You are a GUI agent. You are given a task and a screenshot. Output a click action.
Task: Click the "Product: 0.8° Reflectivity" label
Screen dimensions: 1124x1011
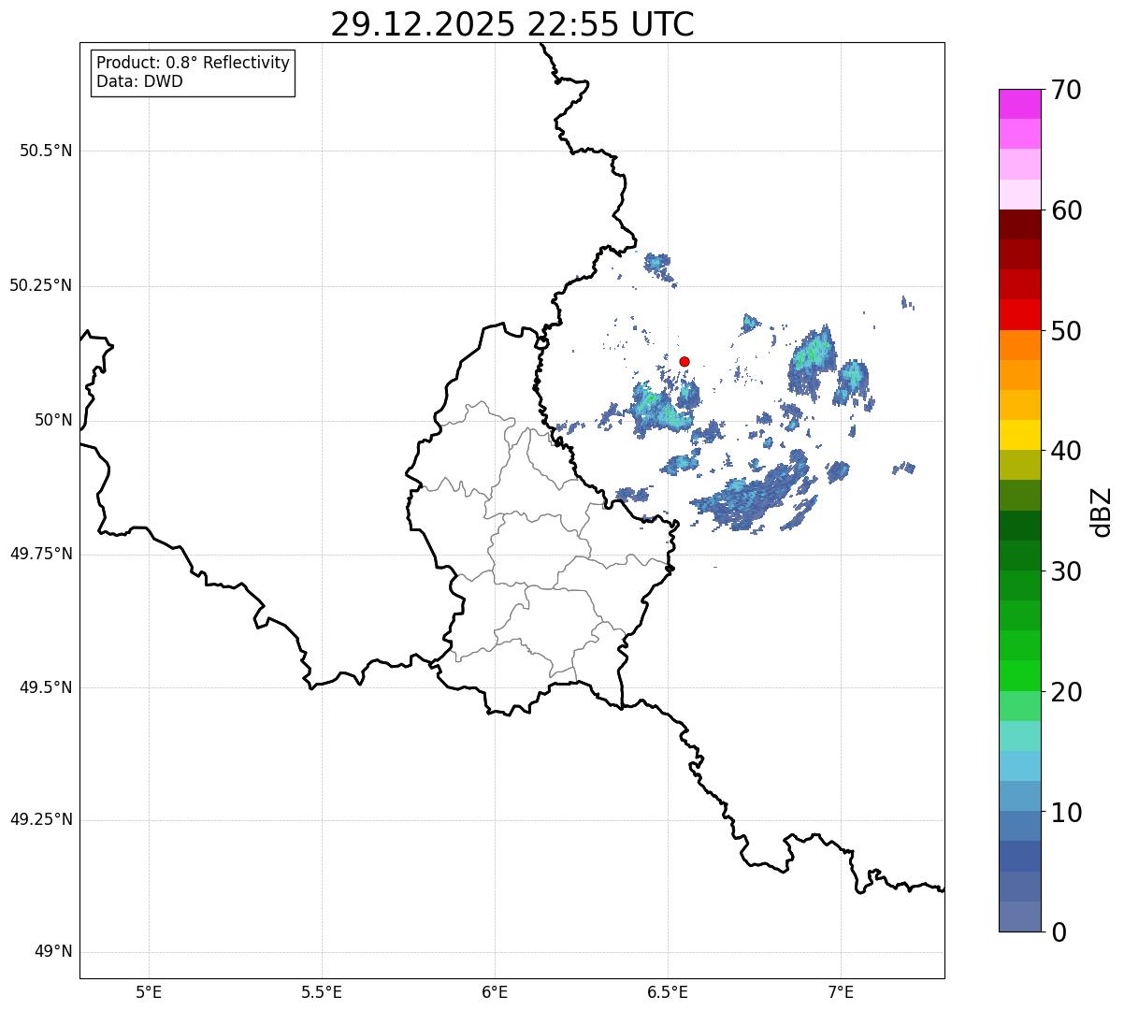[194, 63]
